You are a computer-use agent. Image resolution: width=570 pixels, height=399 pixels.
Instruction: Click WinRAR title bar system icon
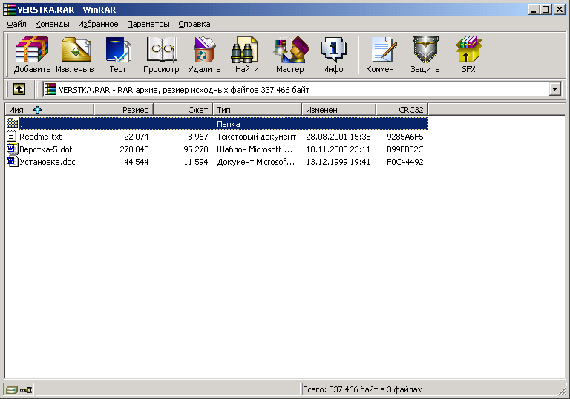[x=10, y=10]
